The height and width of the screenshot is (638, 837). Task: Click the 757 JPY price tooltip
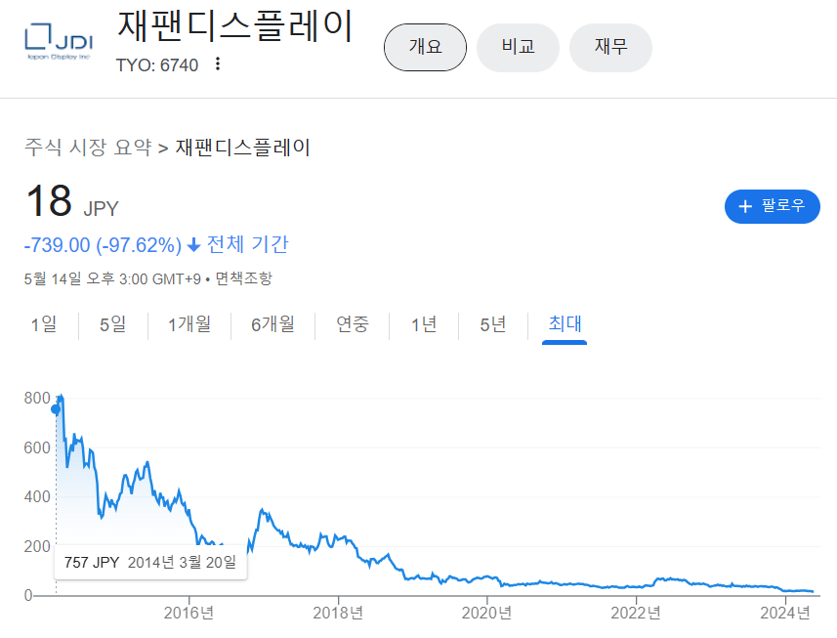[150, 562]
